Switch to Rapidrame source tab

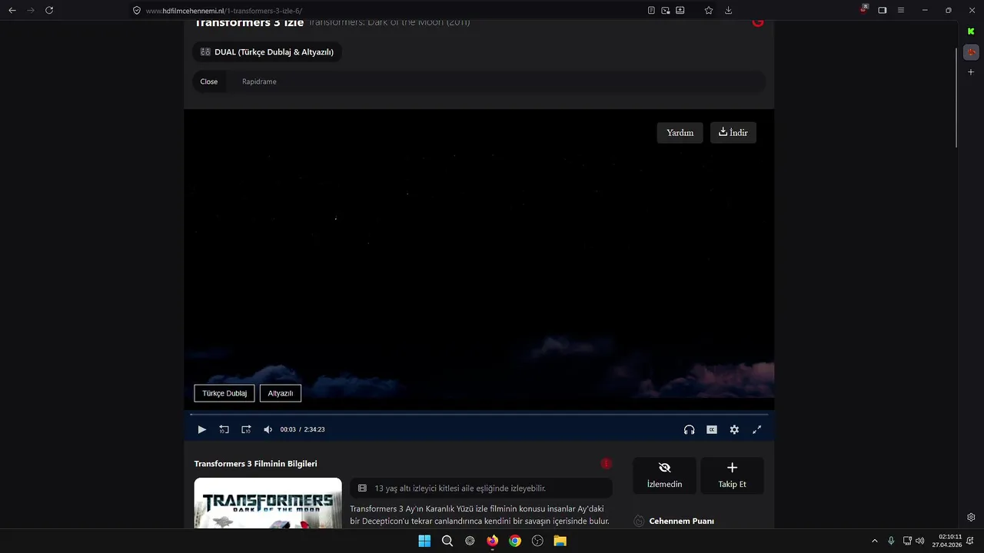pos(259,81)
